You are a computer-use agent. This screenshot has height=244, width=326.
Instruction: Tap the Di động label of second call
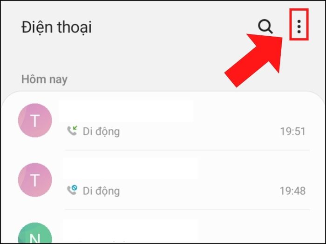click(x=101, y=191)
